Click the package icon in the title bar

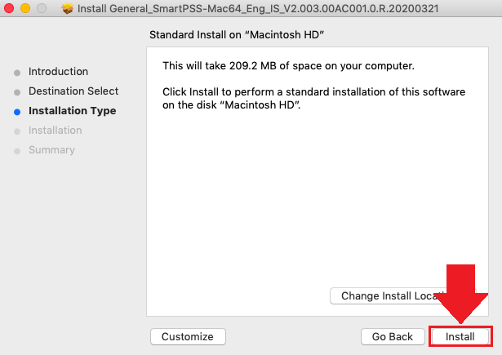point(67,9)
